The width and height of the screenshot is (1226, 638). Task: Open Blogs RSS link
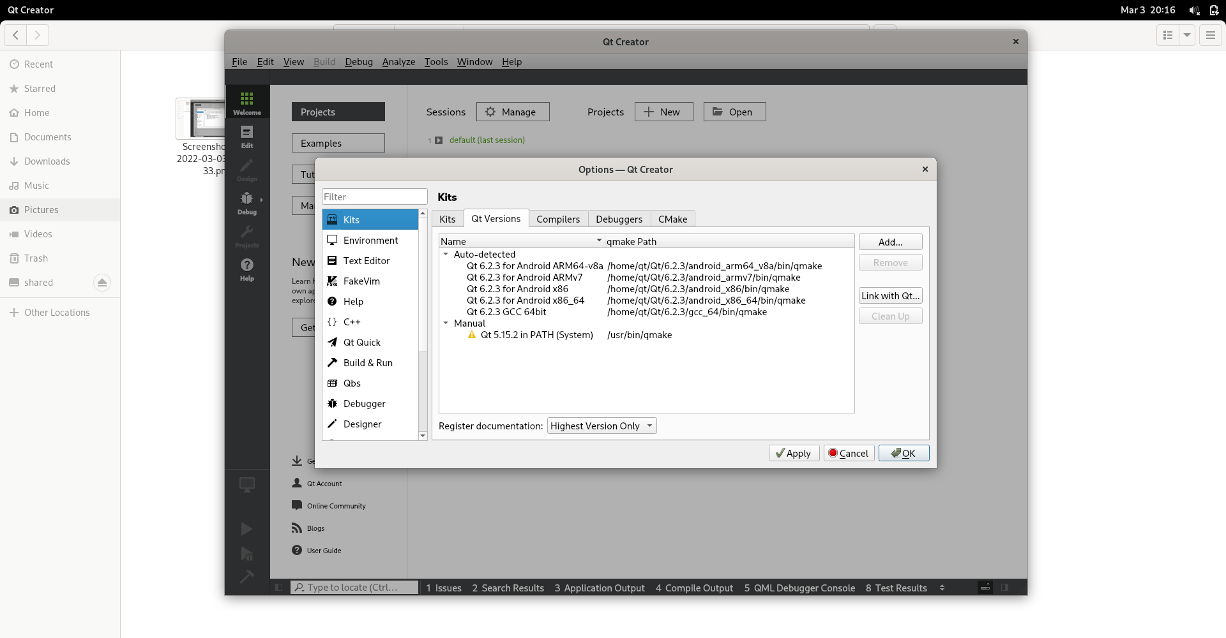(315, 528)
